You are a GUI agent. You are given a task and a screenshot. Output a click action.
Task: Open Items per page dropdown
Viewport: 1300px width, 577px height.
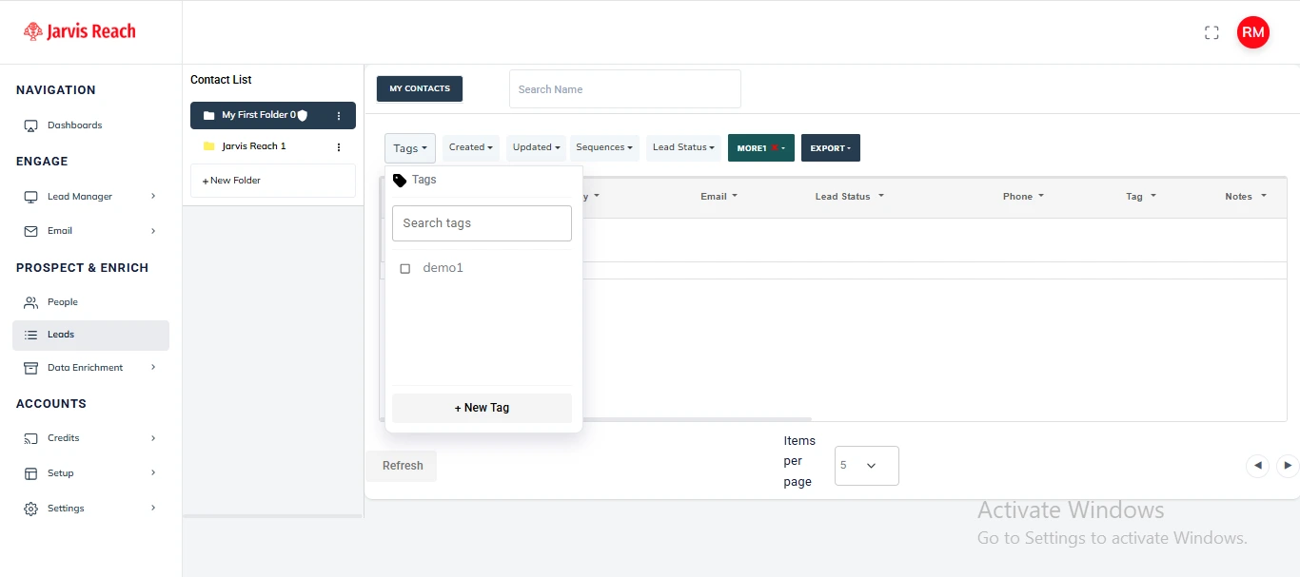pyautogui.click(x=866, y=466)
